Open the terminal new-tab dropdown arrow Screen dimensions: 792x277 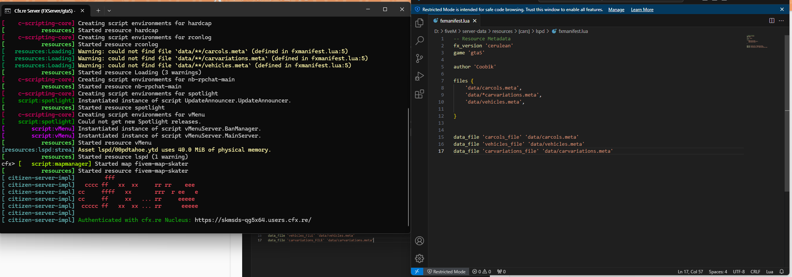point(109,10)
